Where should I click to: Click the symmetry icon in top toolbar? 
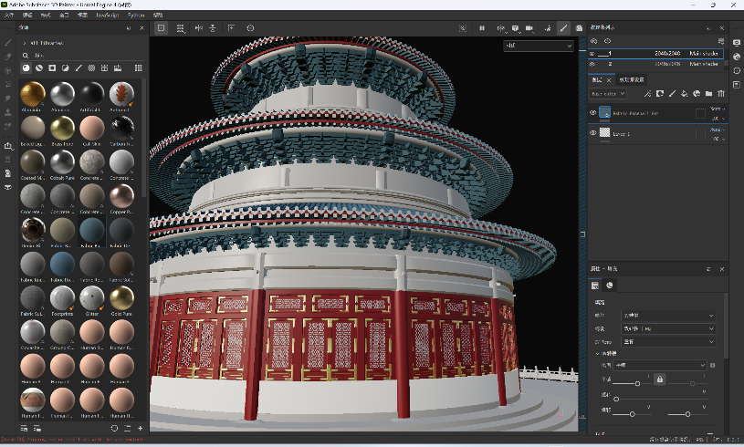point(198,28)
